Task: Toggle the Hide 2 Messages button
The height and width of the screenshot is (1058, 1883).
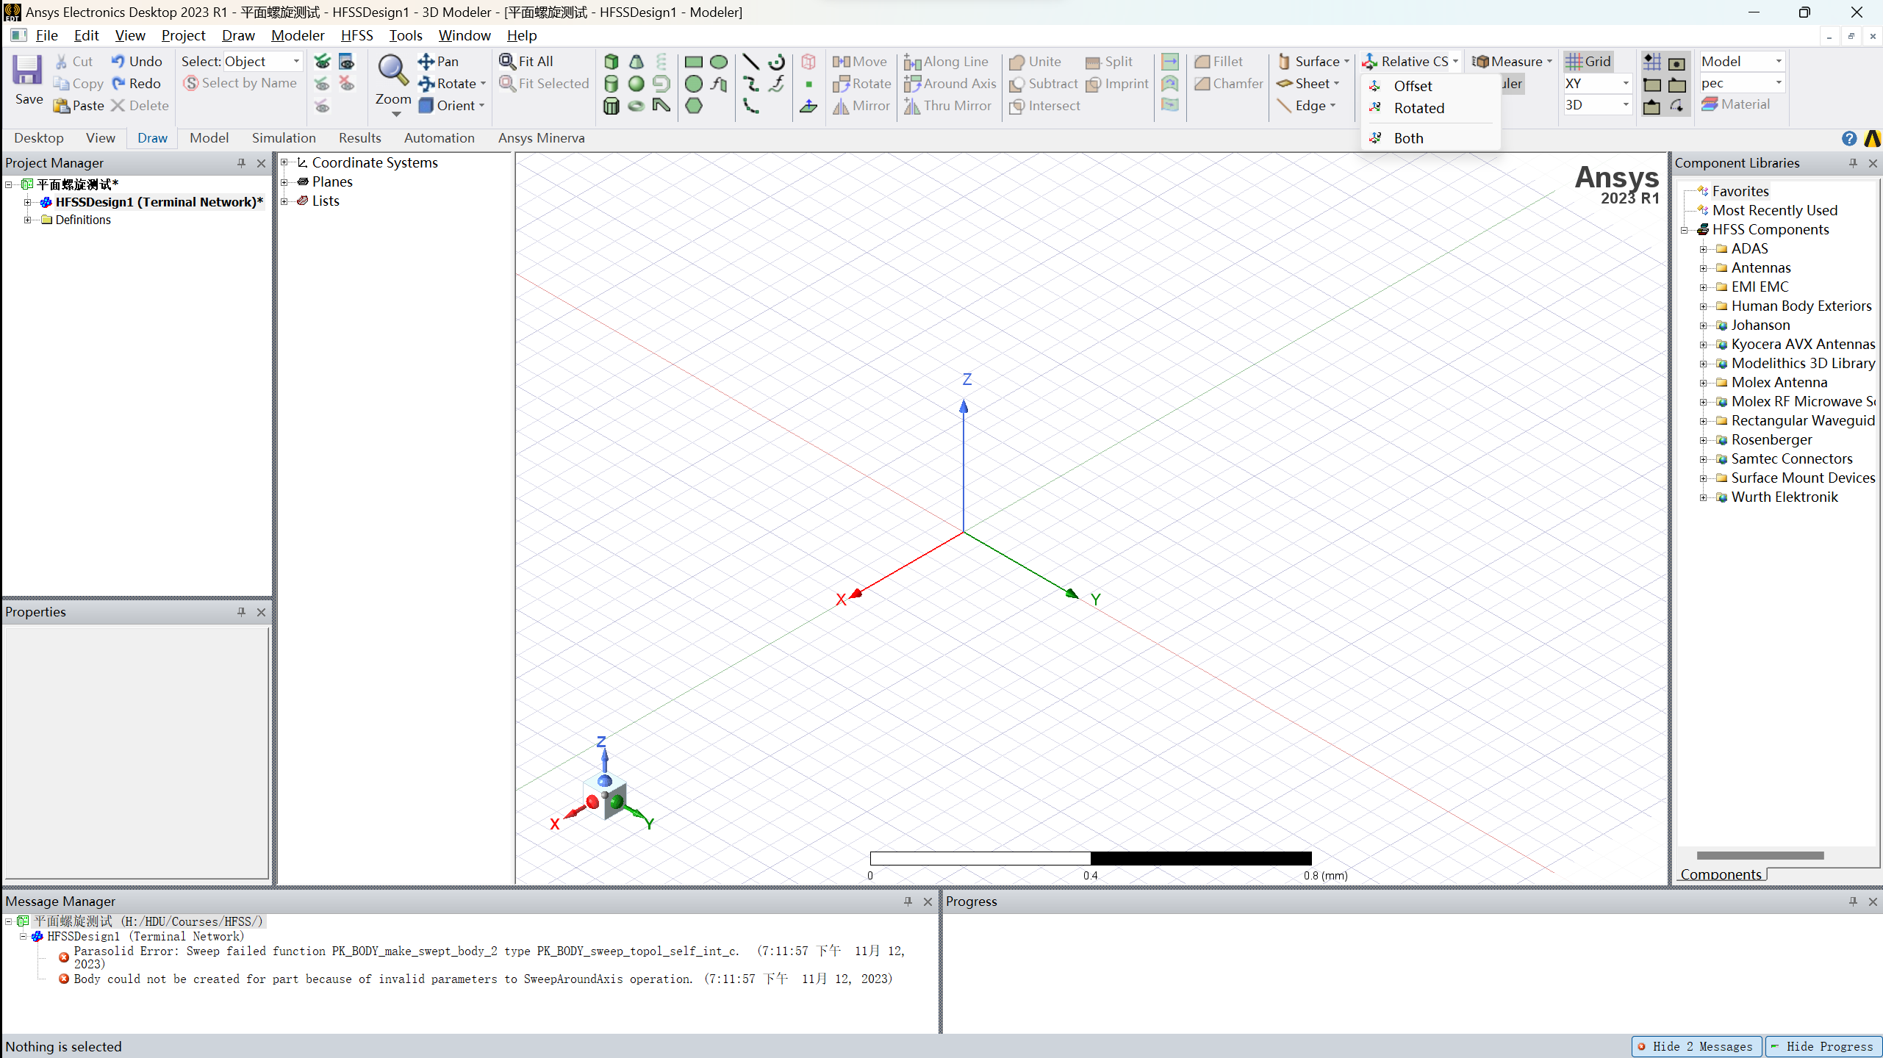Action: pyautogui.click(x=1698, y=1046)
